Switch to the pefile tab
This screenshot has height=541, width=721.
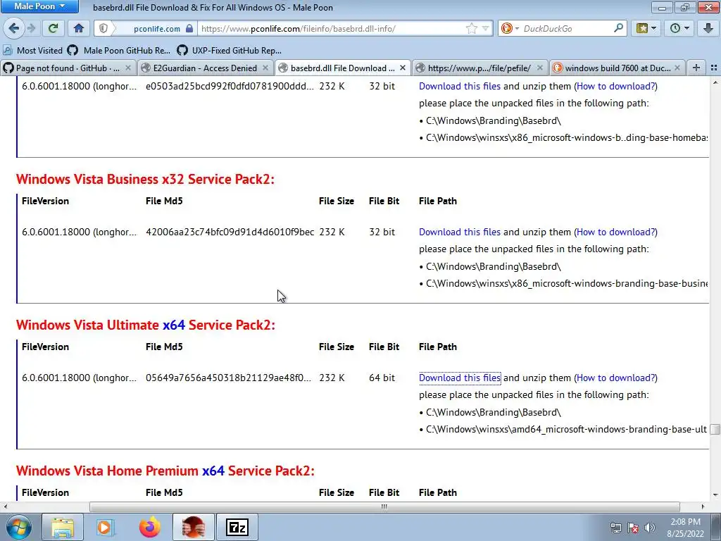point(479,68)
